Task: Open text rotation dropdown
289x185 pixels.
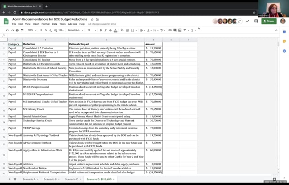Action: (x=163, y=30)
